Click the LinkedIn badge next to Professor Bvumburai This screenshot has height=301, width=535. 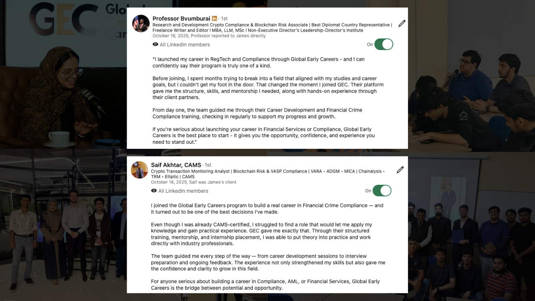(214, 18)
